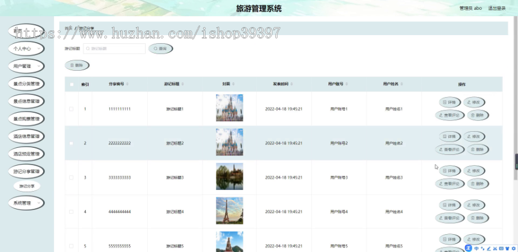Open 景点购票管理 in the sidebar
This screenshot has width=518, height=252.
[x=26, y=119]
